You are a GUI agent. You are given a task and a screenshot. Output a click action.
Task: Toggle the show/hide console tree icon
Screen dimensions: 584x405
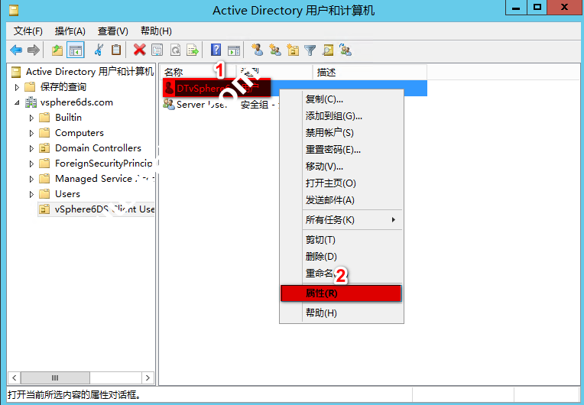(x=76, y=50)
